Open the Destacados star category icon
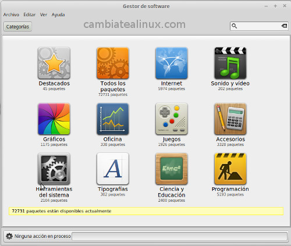The height and width of the screenshot is (246, 291). (54, 63)
